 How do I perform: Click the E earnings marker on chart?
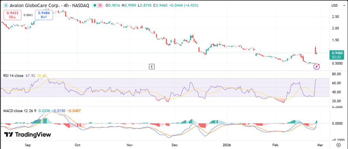[x=152, y=67]
